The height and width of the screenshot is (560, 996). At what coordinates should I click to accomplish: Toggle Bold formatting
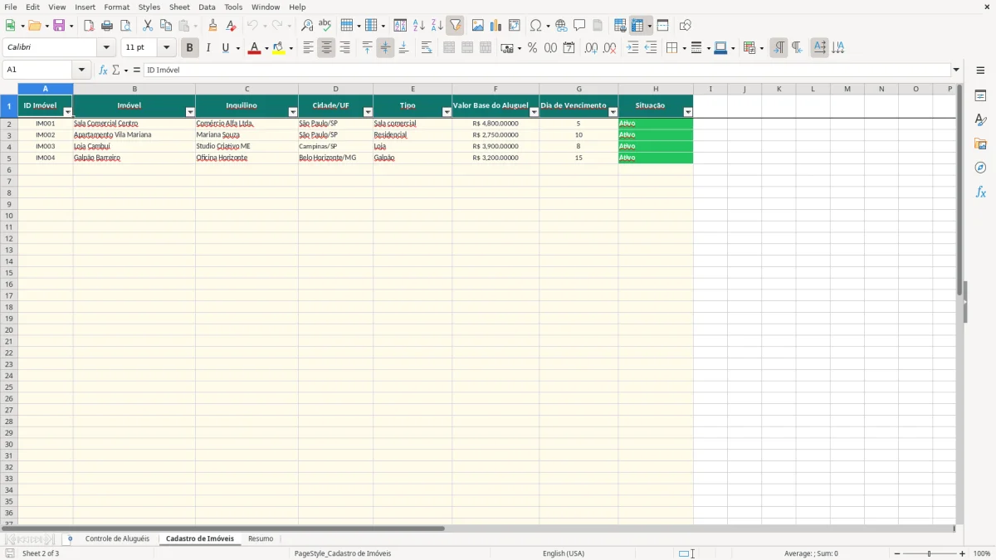190,48
